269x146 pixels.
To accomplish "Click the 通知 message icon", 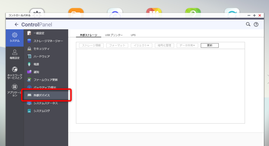I will [x=29, y=72].
